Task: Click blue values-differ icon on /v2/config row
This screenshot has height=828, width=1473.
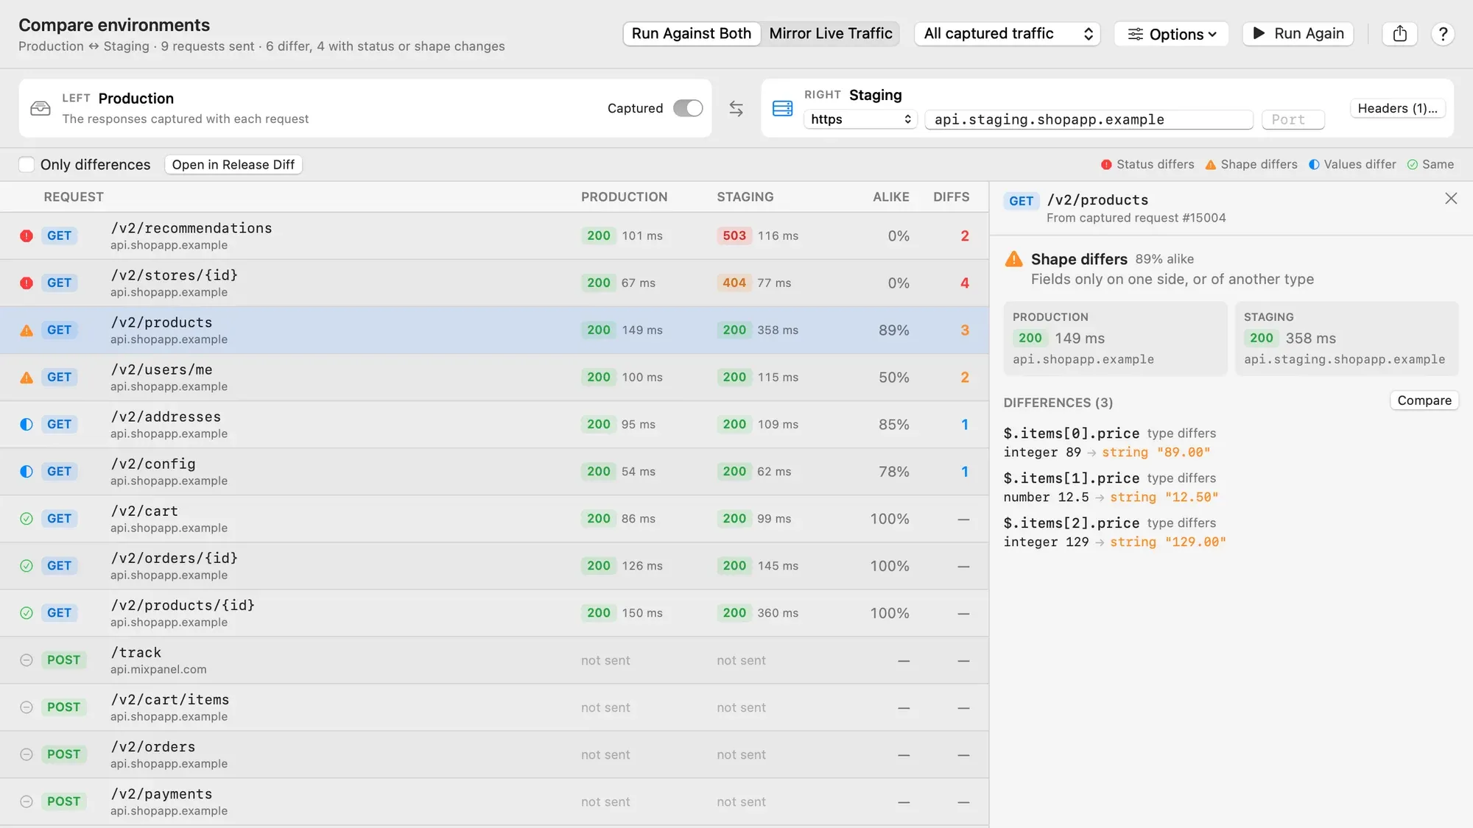Action: [x=27, y=471]
